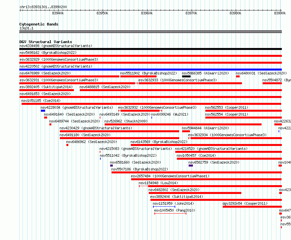
Task: Click nsv6482802 (Sedlazeck2020) label
Action: pyautogui.click(x=174, y=190)
